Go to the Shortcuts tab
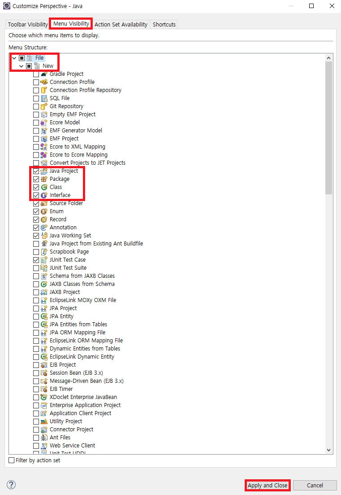 (x=164, y=24)
